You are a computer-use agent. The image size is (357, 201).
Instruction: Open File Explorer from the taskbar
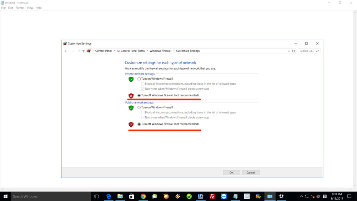[120, 196]
